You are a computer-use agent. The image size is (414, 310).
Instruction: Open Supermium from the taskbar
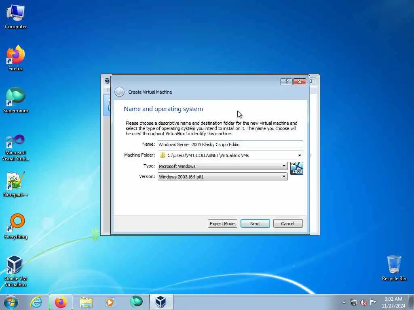136,302
